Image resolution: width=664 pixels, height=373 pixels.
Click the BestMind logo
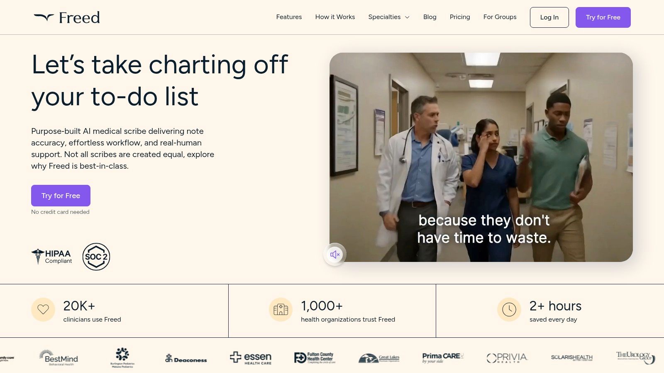59,358
